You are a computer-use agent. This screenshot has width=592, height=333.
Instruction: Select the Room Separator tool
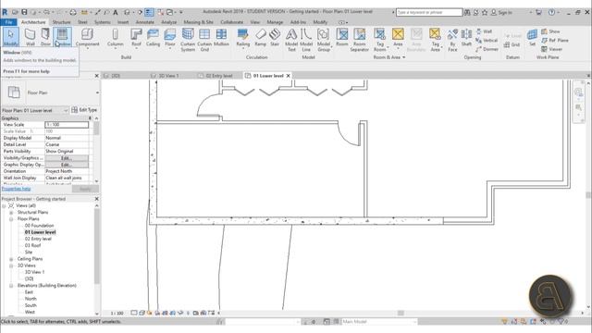click(360, 40)
